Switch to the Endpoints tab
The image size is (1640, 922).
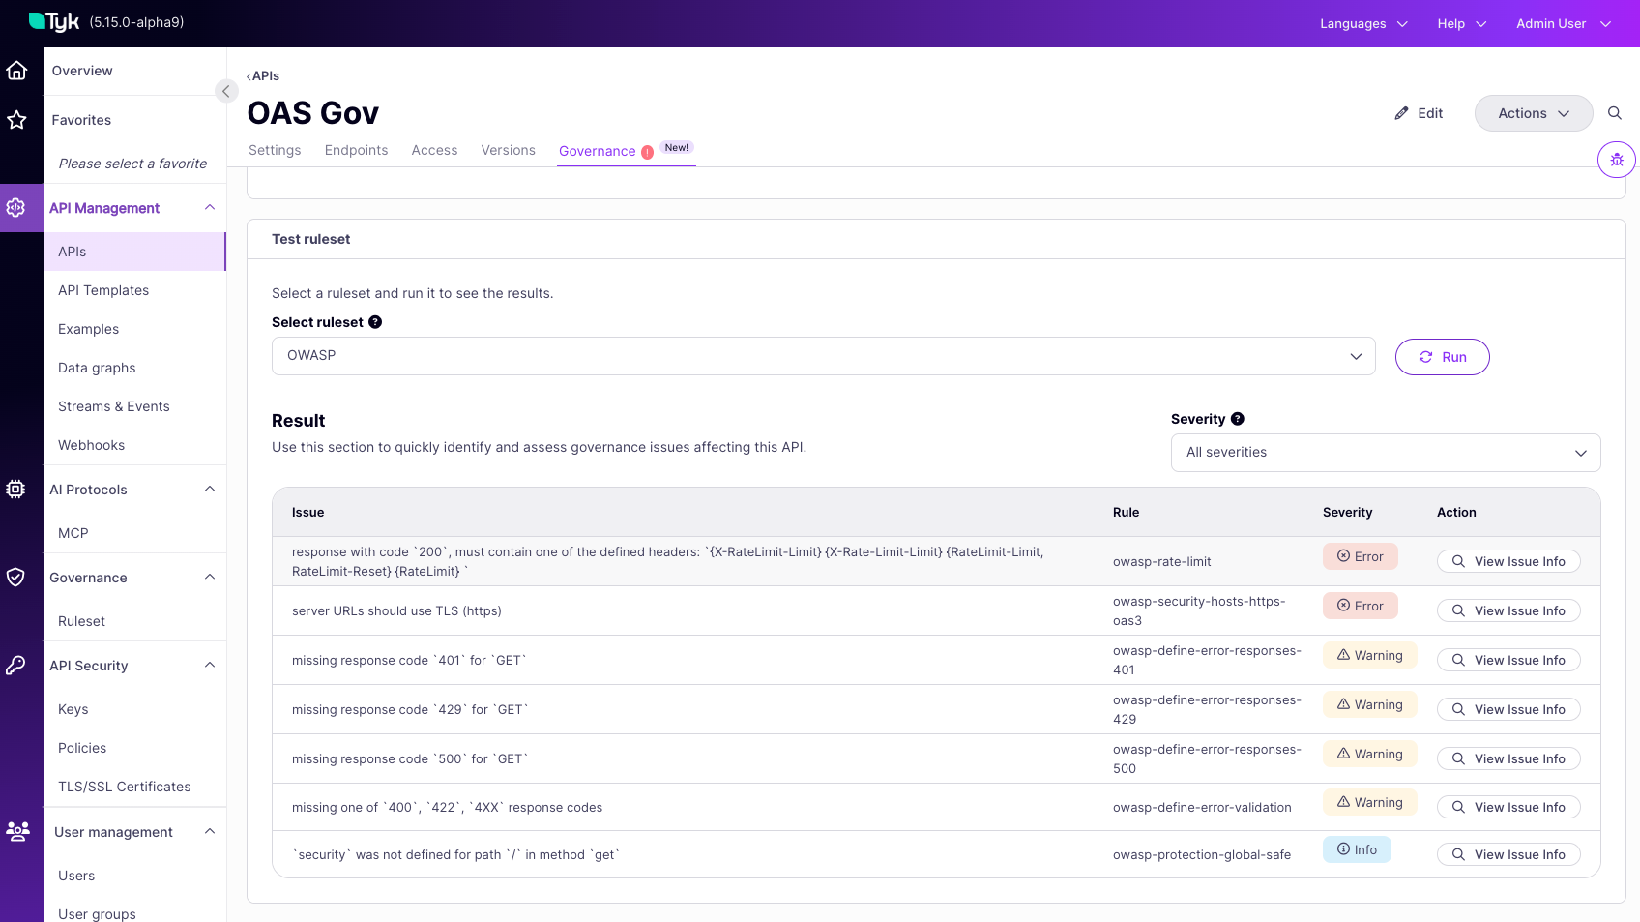pos(356,150)
